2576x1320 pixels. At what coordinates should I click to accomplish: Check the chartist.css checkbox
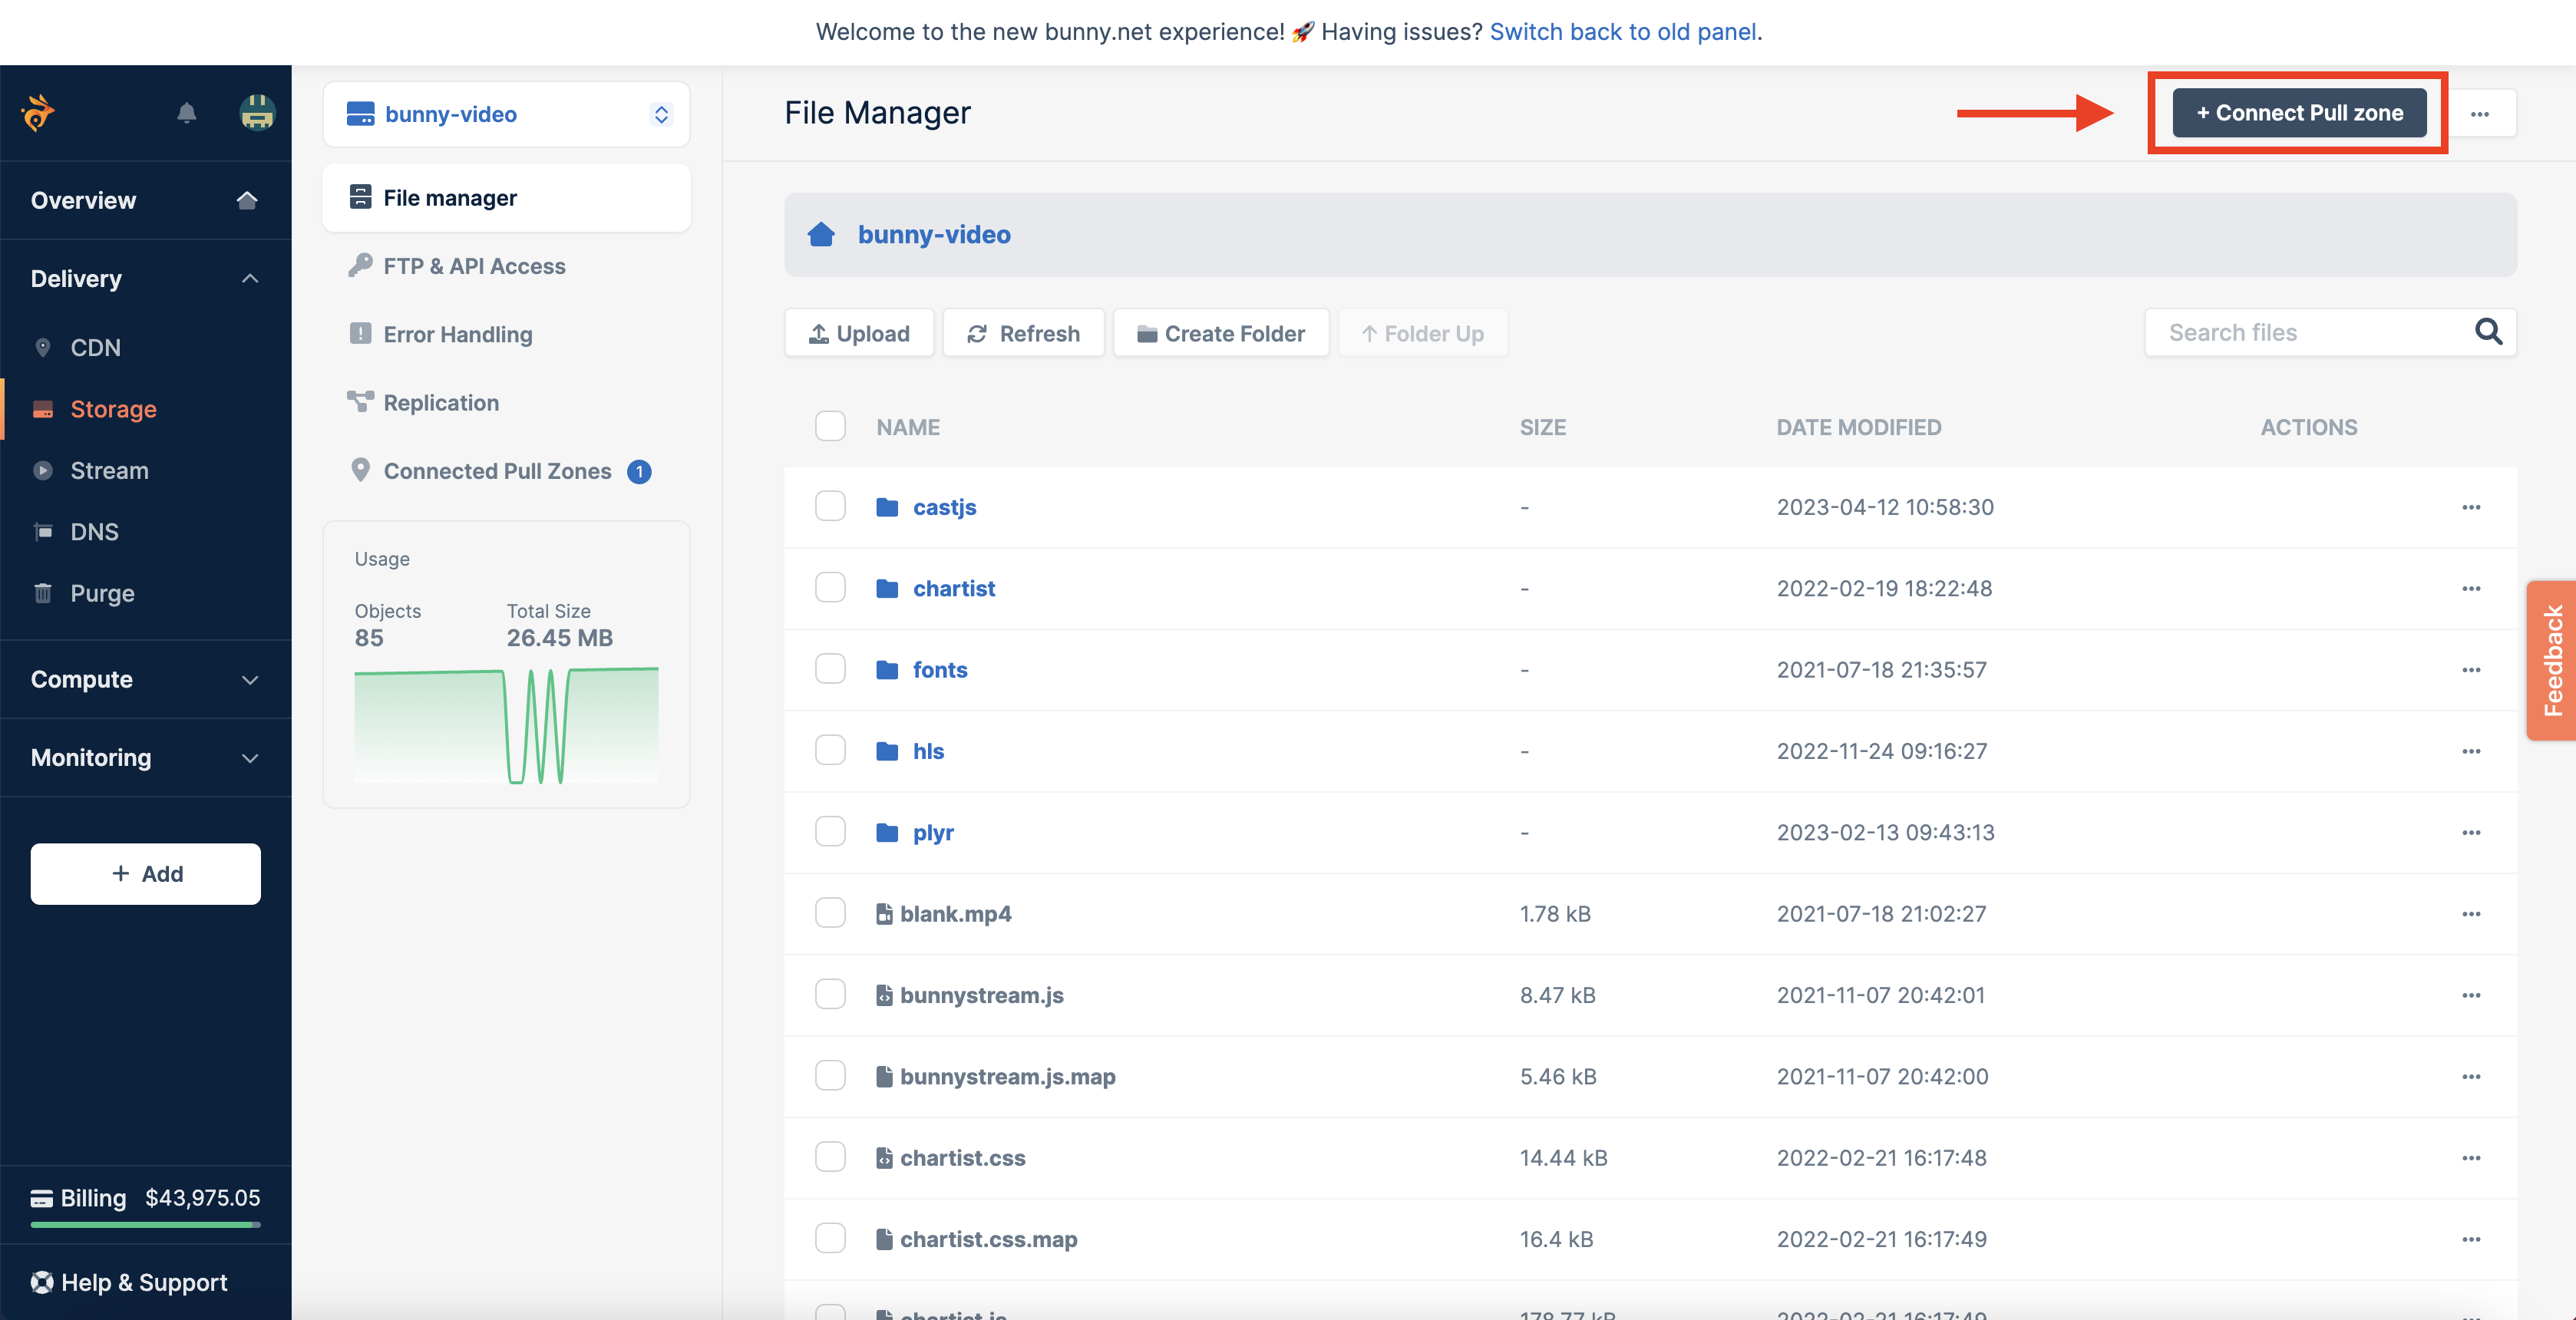(x=830, y=1158)
